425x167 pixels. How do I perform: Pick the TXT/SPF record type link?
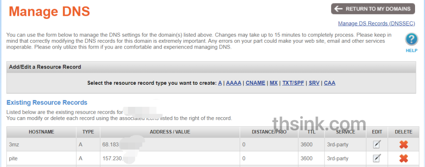(293, 83)
